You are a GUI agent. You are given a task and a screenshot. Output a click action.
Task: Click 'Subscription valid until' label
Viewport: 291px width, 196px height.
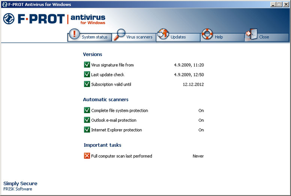tap(111, 84)
